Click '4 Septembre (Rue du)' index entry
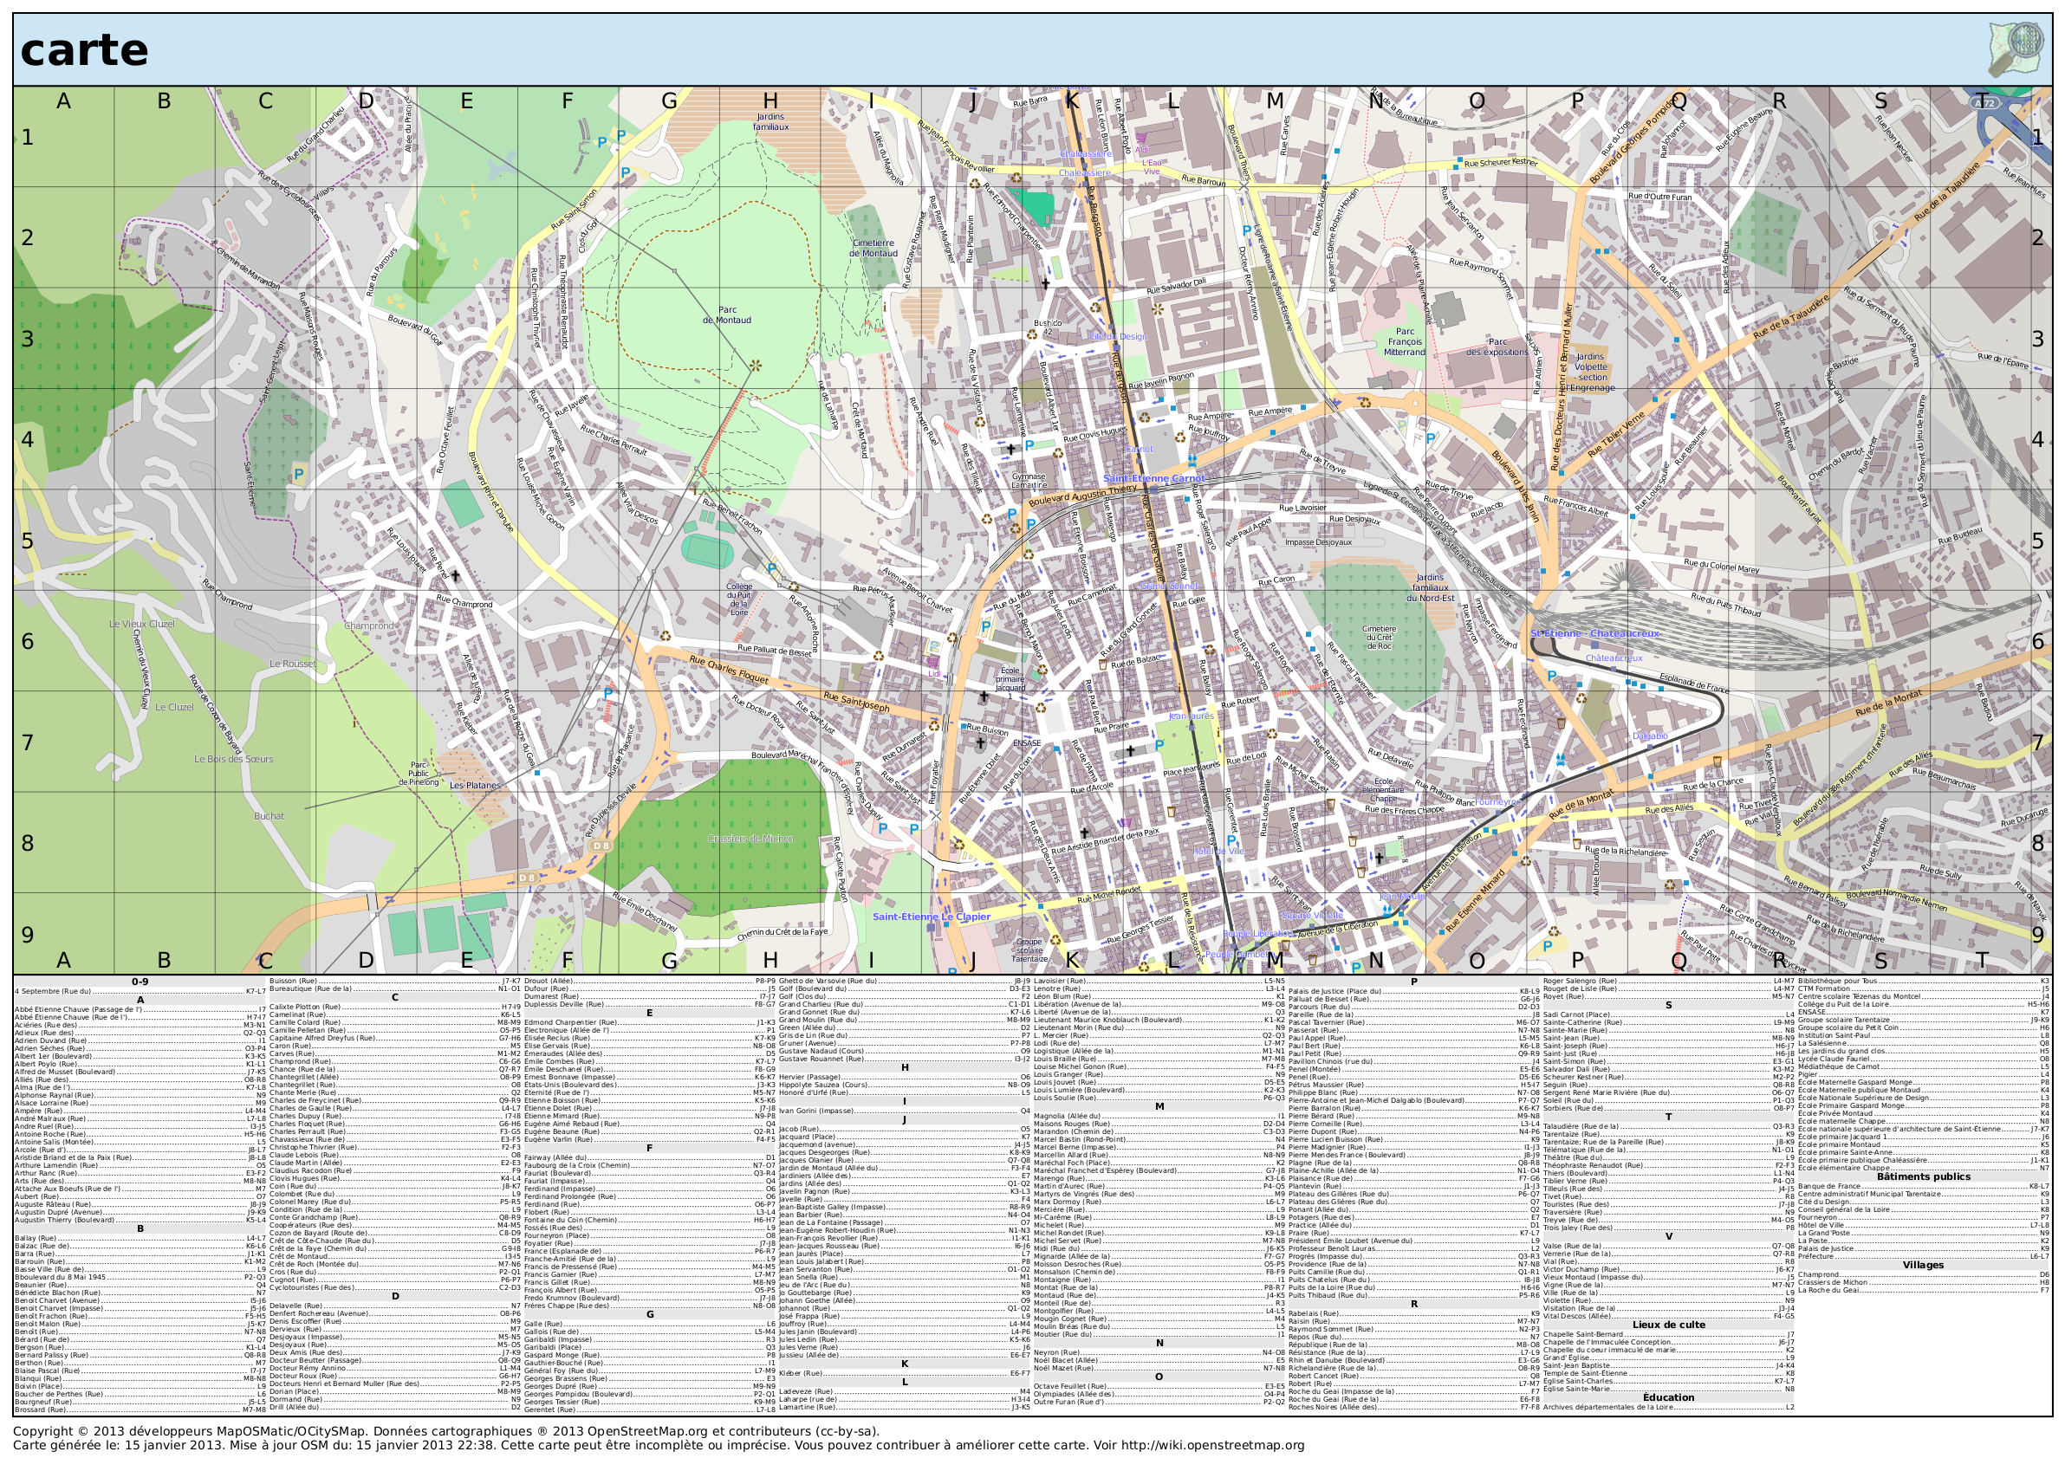2065x1458 pixels. tap(53, 990)
